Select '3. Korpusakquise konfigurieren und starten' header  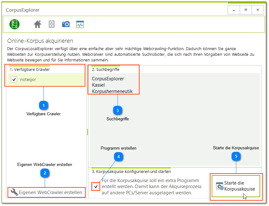coord(131,172)
